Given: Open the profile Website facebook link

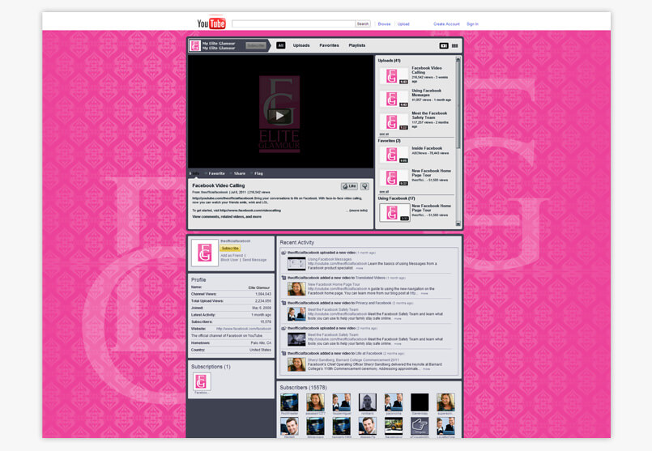Looking at the screenshot, I should [x=244, y=329].
